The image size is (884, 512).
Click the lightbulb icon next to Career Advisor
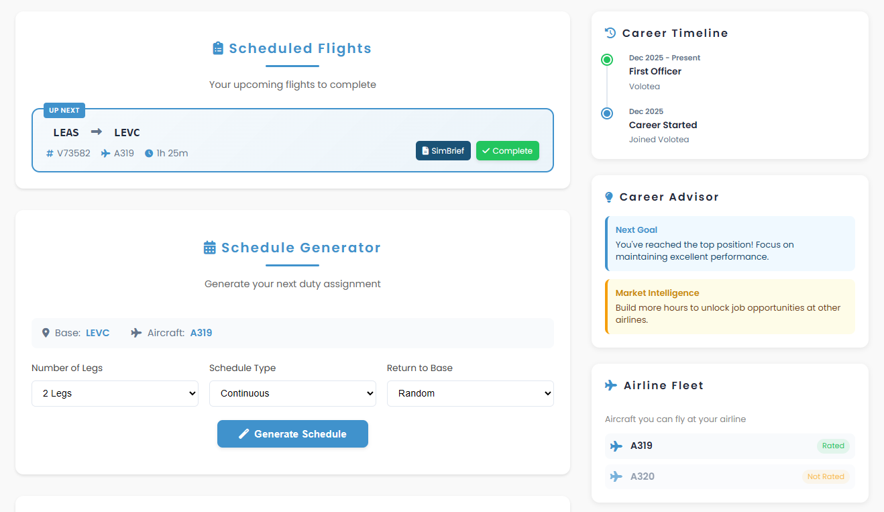[x=609, y=197]
